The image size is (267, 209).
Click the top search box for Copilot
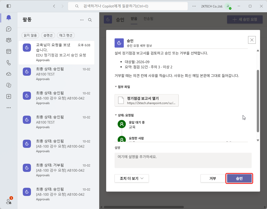[128, 6]
